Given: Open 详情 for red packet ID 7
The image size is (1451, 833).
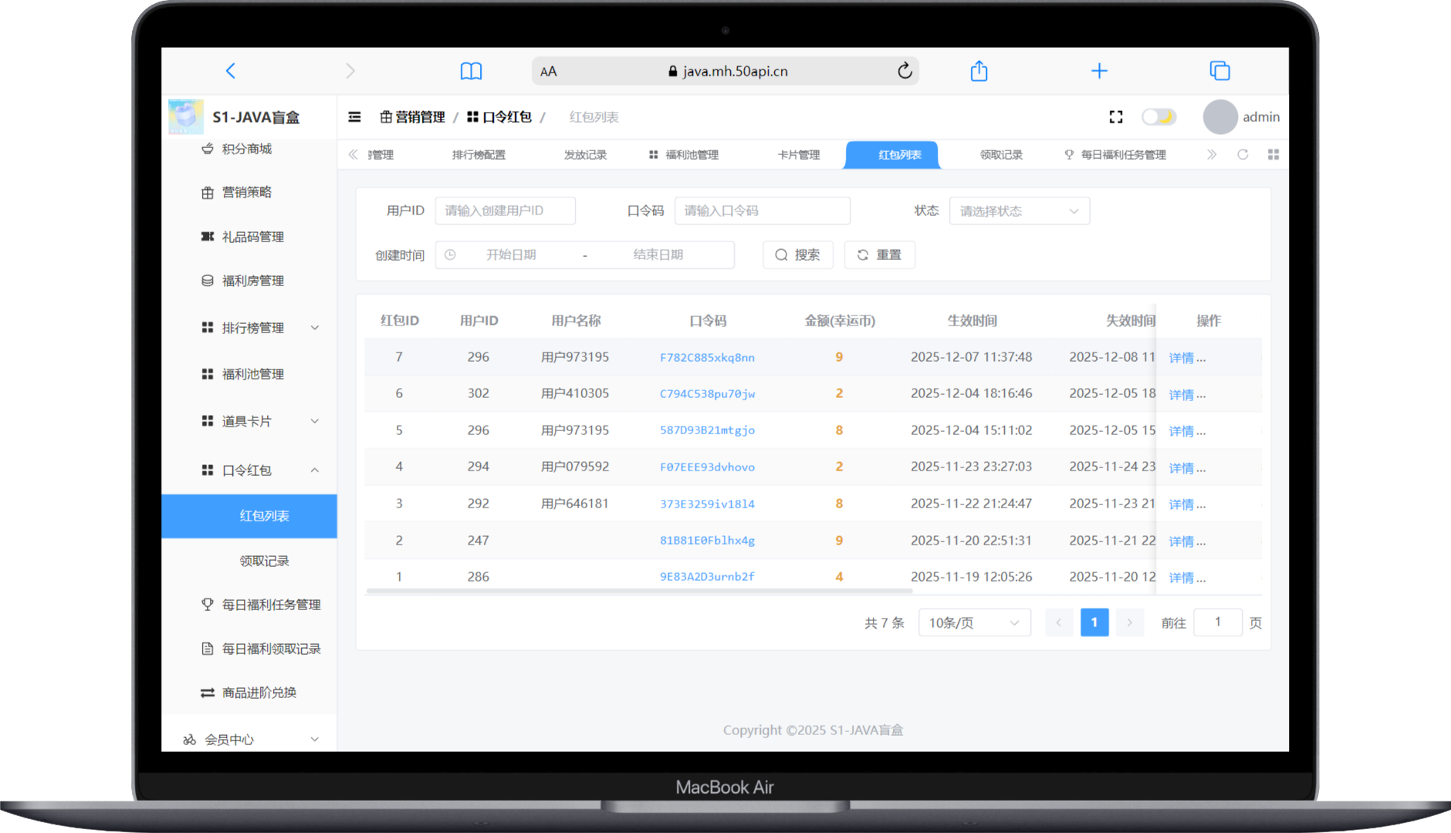Looking at the screenshot, I should (x=1187, y=357).
